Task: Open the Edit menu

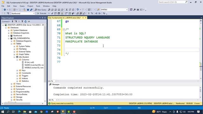Action: pos(9,6)
